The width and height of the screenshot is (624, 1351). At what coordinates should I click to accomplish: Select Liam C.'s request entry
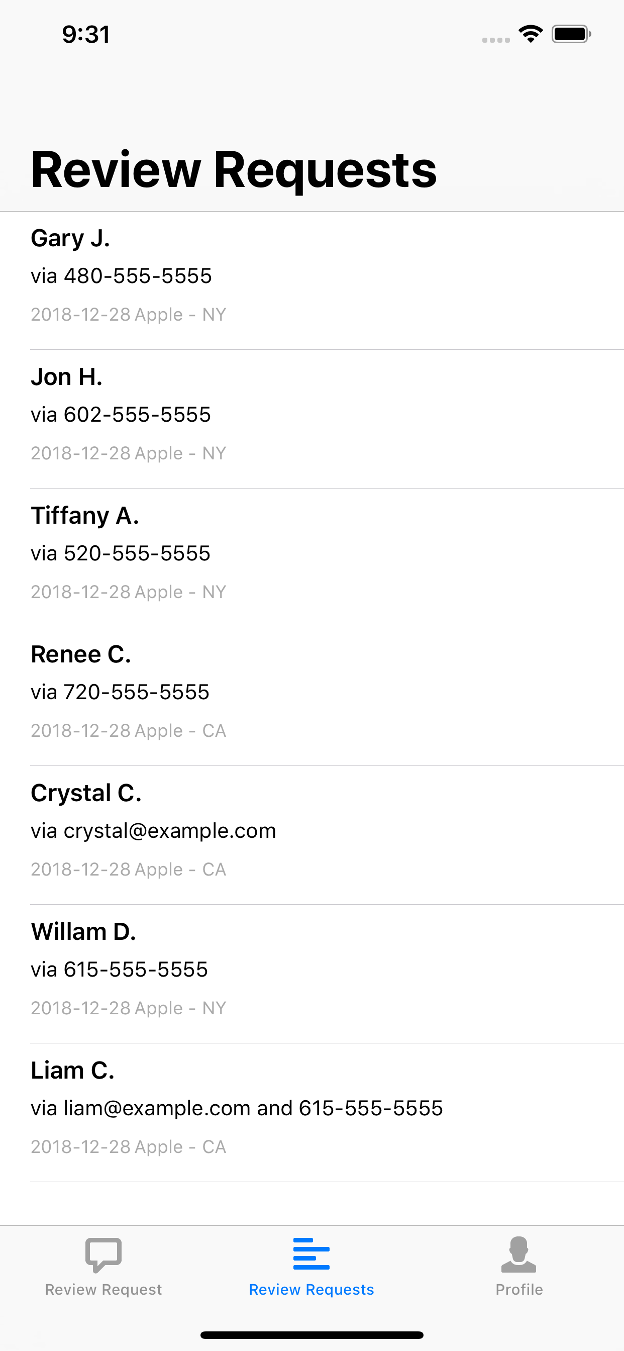click(x=312, y=1112)
